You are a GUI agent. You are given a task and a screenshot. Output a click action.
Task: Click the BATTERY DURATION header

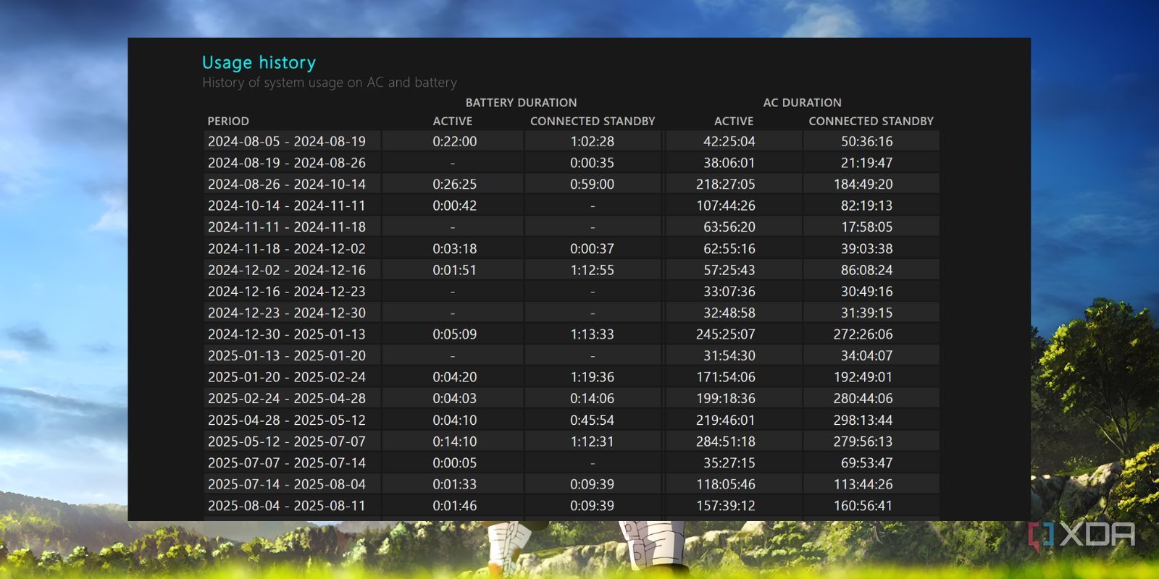pos(521,103)
